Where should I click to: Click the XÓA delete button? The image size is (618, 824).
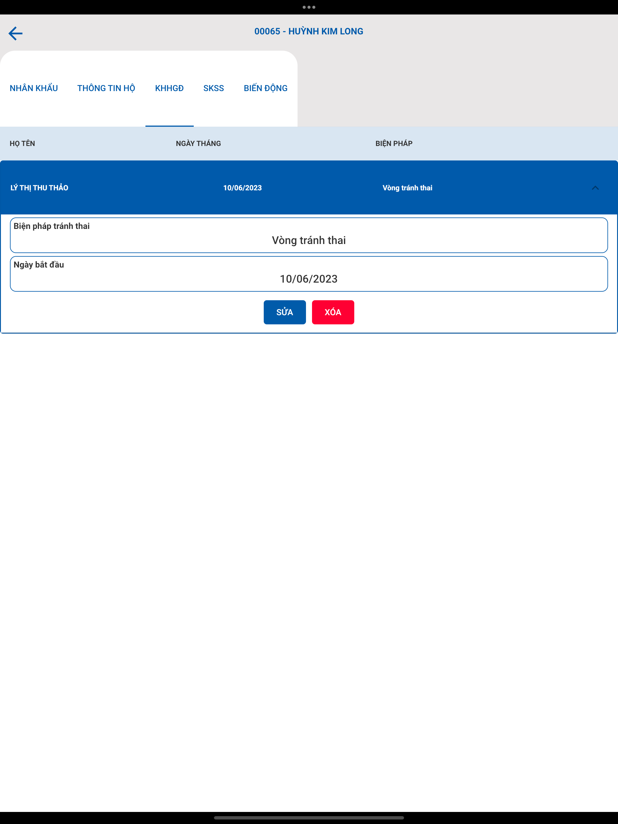pyautogui.click(x=333, y=312)
